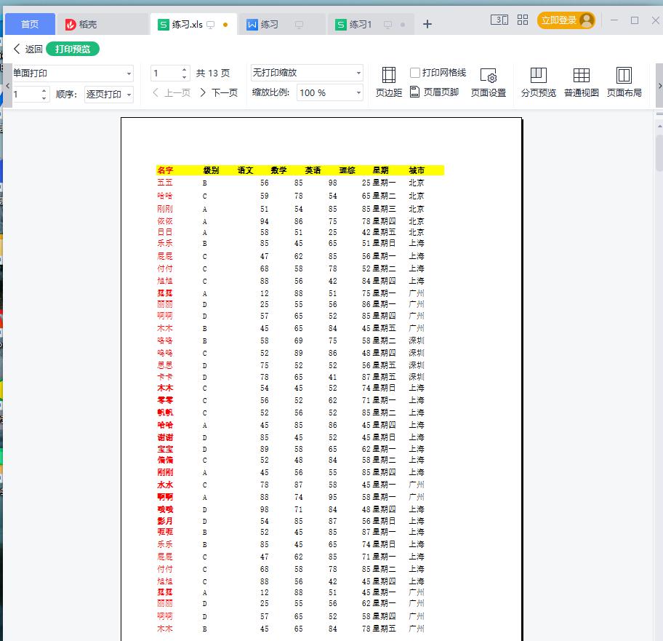
Task: Expand the 单面打印 dropdown
Action: click(x=129, y=73)
